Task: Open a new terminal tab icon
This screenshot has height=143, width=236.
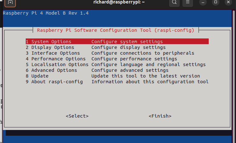Action: 10,3
